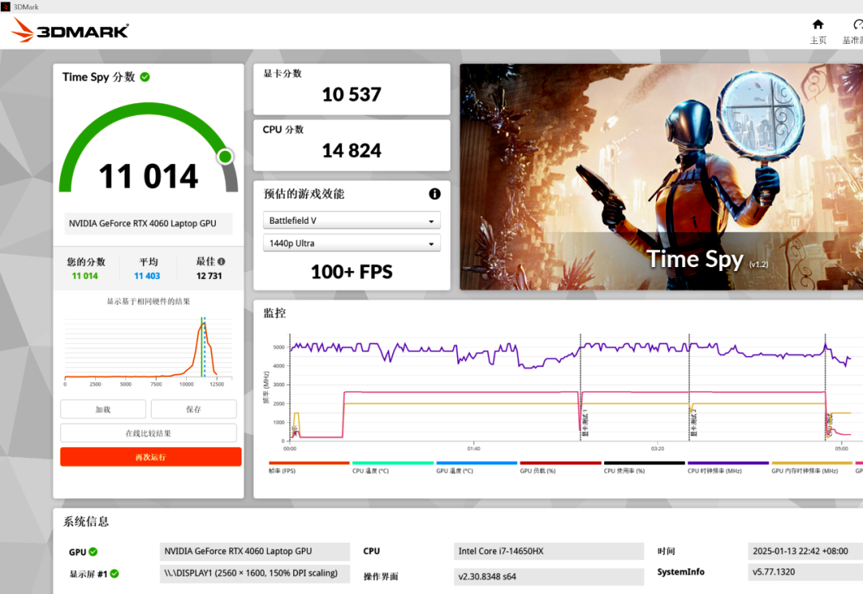
Task: Click the info icon next to 最佳
Action: (x=221, y=261)
